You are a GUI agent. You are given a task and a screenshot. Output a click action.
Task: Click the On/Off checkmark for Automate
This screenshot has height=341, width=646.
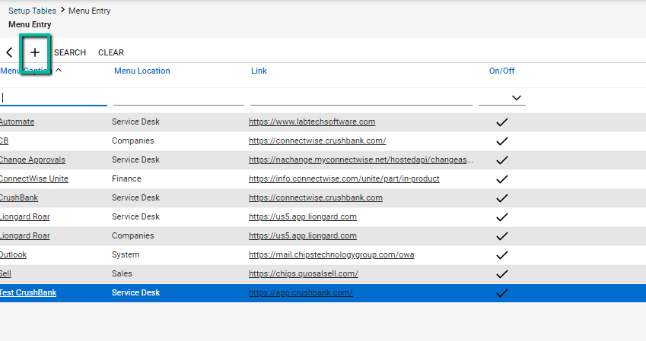coord(501,122)
